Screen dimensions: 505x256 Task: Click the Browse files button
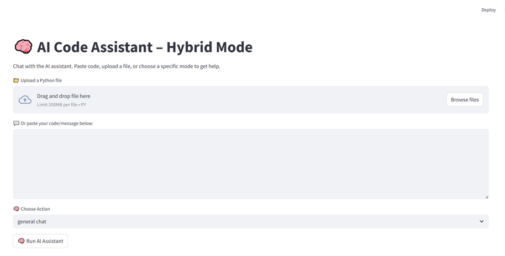tap(465, 100)
